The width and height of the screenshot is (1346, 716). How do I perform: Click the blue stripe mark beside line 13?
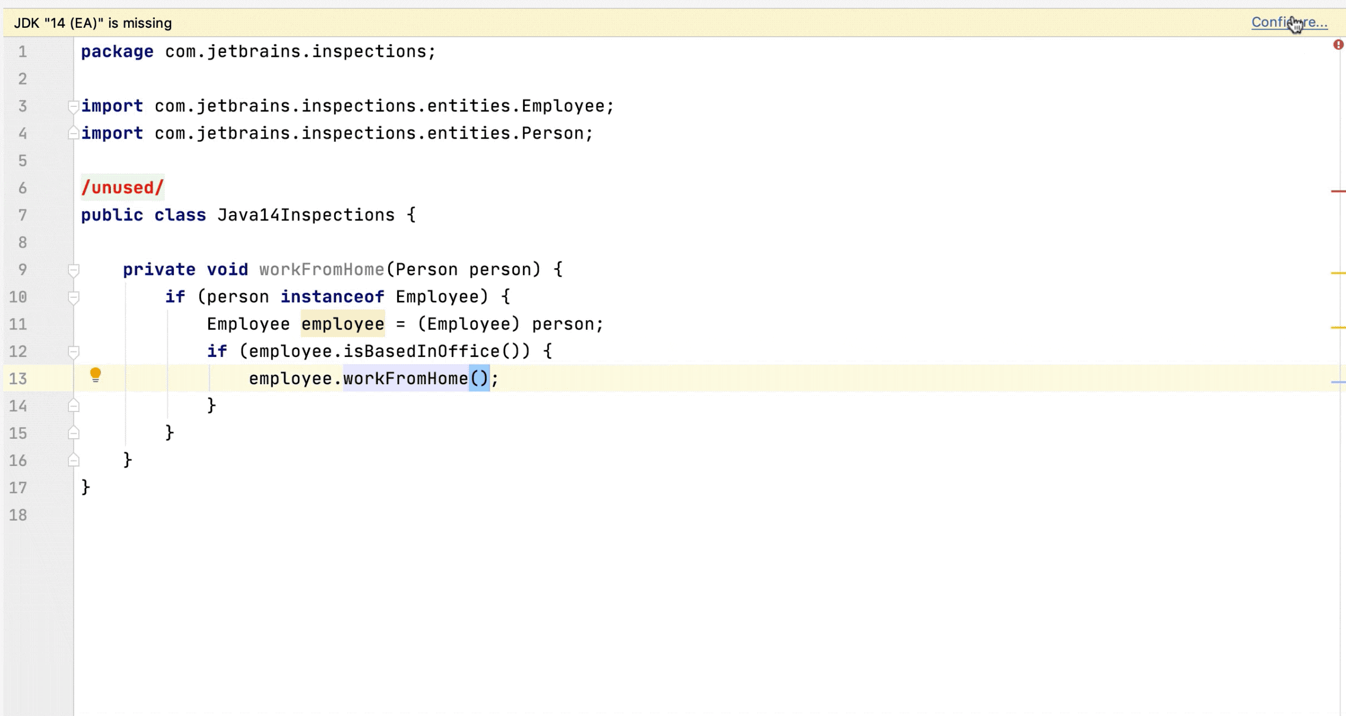(x=1338, y=382)
